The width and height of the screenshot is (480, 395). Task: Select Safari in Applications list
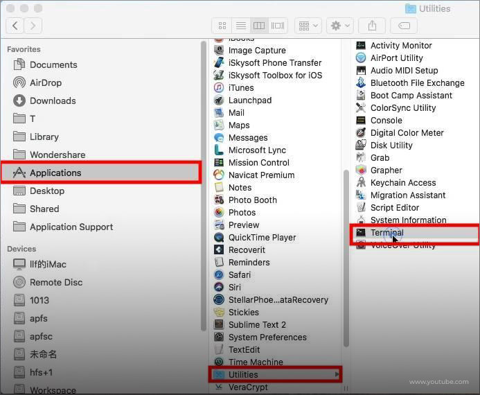click(232, 274)
